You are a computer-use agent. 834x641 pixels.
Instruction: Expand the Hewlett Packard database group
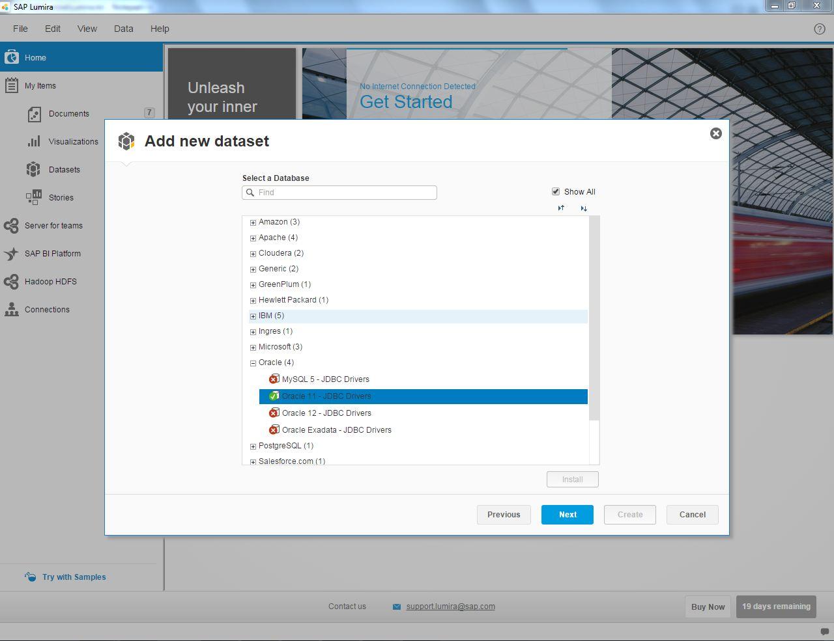[x=253, y=301]
